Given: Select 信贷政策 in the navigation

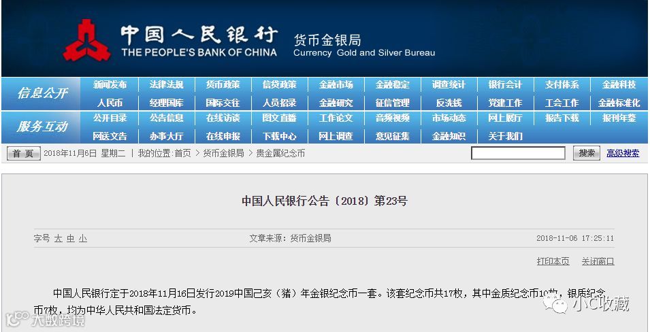Looking at the screenshot, I should 280,84.
